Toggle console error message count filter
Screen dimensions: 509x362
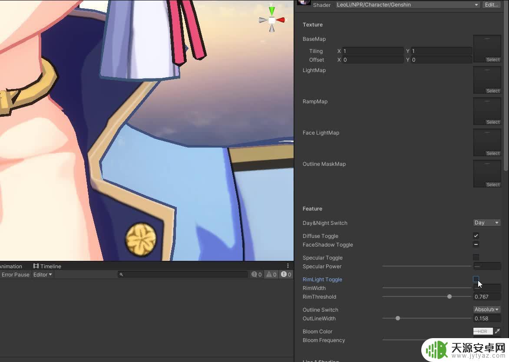tap(286, 274)
